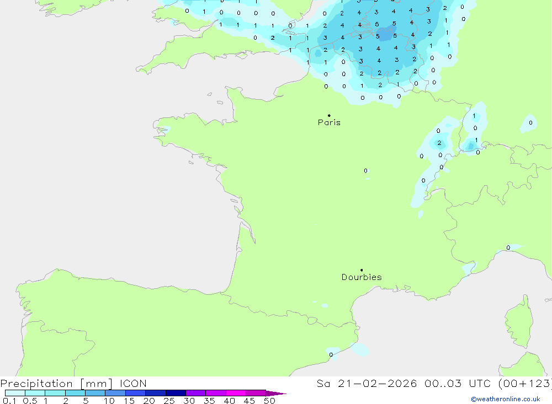The height and width of the screenshot is (404, 552).
Task: Click the purple arrow tip above 50 mm
Action: pos(276,394)
